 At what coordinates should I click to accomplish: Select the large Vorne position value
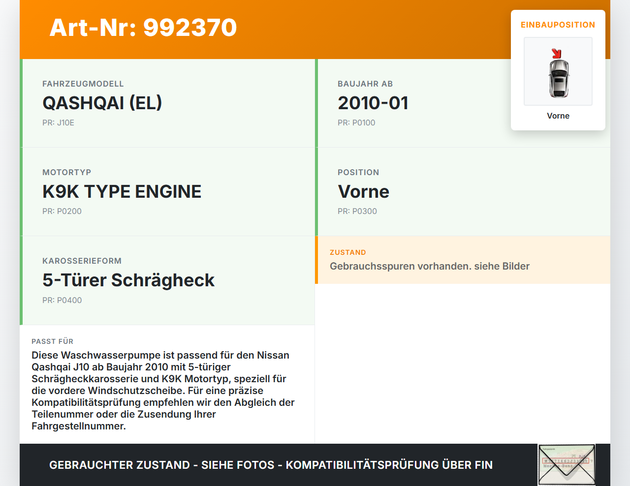[363, 191]
